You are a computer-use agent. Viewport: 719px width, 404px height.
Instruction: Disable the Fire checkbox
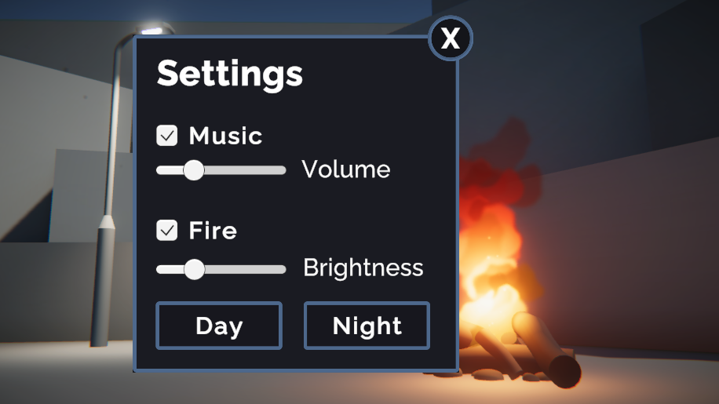point(167,231)
